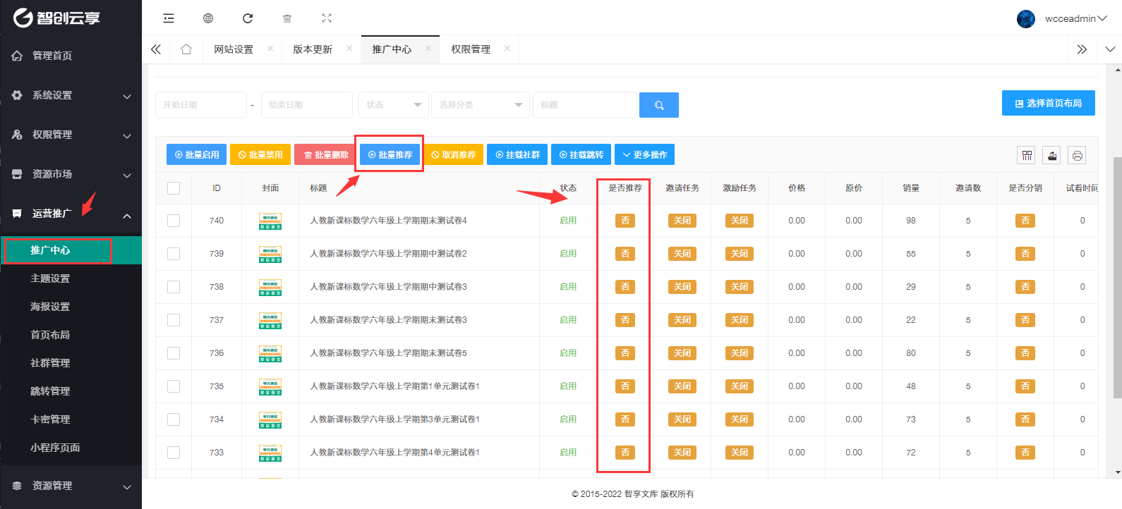Open the 状态 status dropdown filter

393,105
